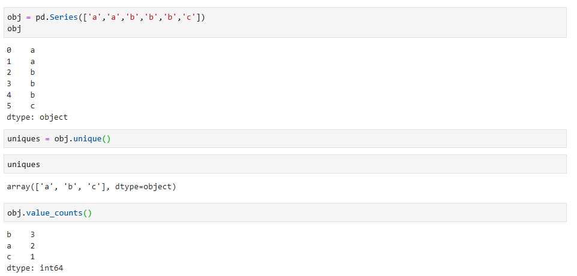Click the dtype: int64 output line
The height and width of the screenshot is (276, 577).
[35, 268]
